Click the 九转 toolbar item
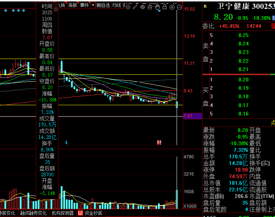 point(62,5)
